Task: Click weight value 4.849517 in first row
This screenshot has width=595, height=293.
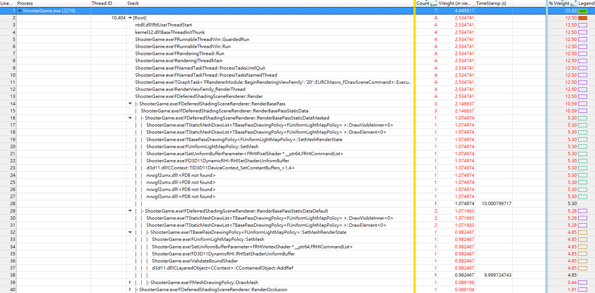Action: pos(465,11)
